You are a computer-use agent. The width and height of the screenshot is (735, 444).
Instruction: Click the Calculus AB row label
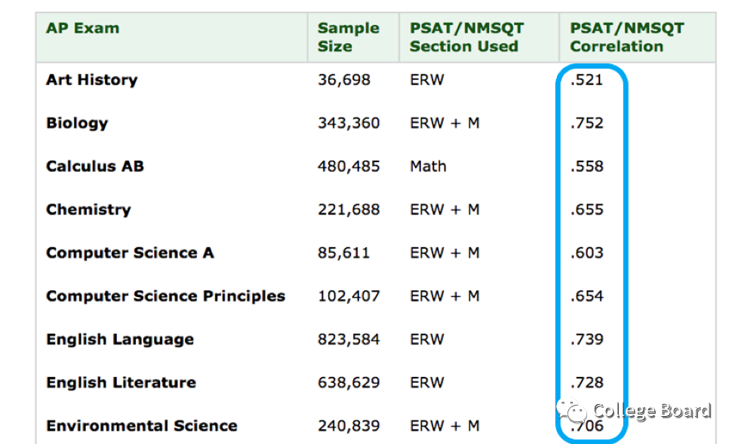pos(94,167)
